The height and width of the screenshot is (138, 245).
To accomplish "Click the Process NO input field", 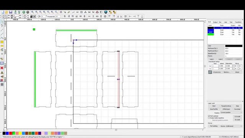I will click(x=58, y=16).
